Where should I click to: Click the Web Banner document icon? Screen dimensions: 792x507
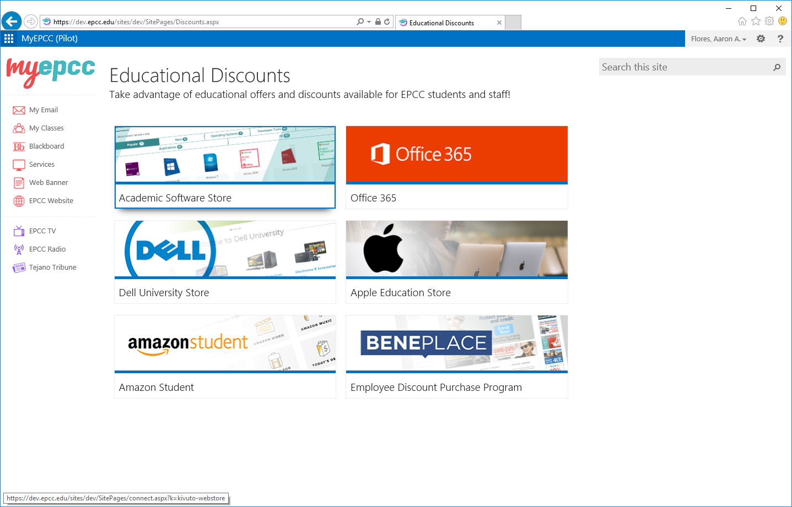tap(19, 183)
